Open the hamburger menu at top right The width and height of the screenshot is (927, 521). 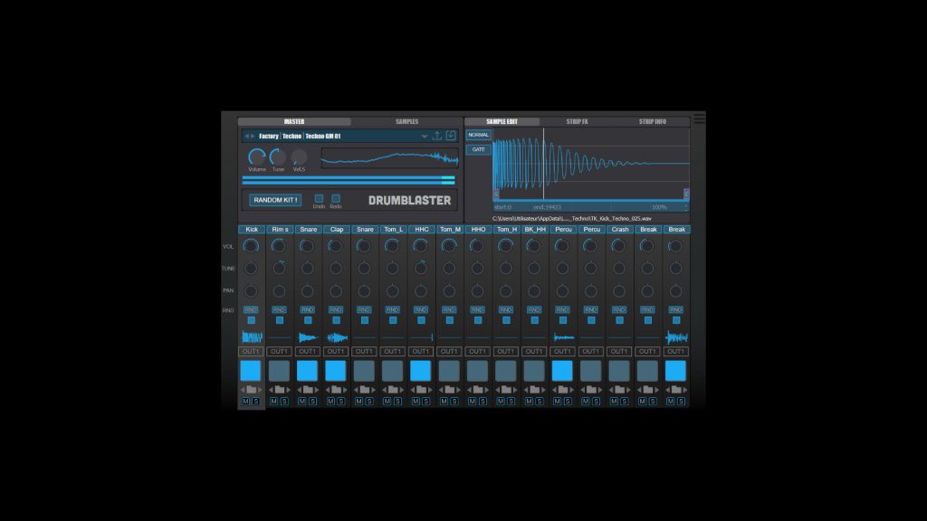699,119
